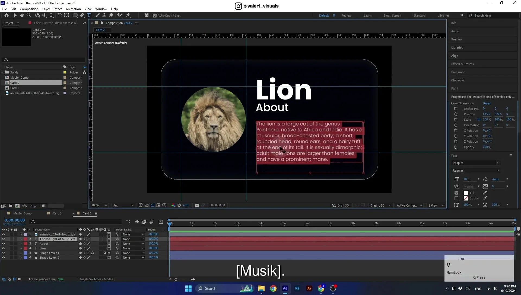The width and height of the screenshot is (521, 295).
Task: Switch to the Master Comp timeline tab
Action: pos(22,213)
